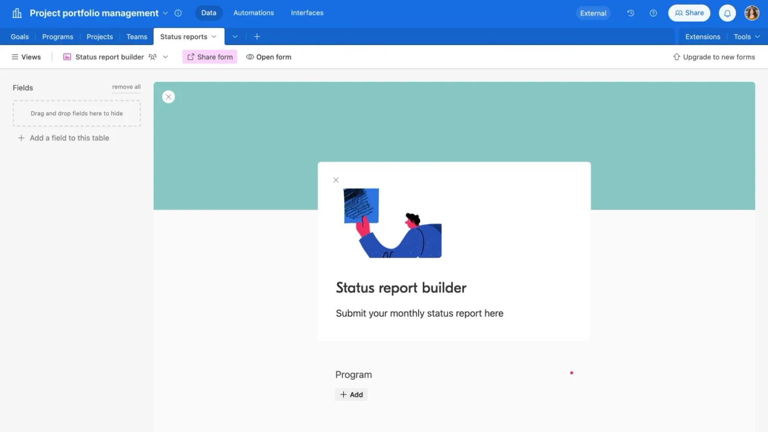Click the base chart icon beside the project title
This screenshot has height=432, width=768.
click(17, 13)
